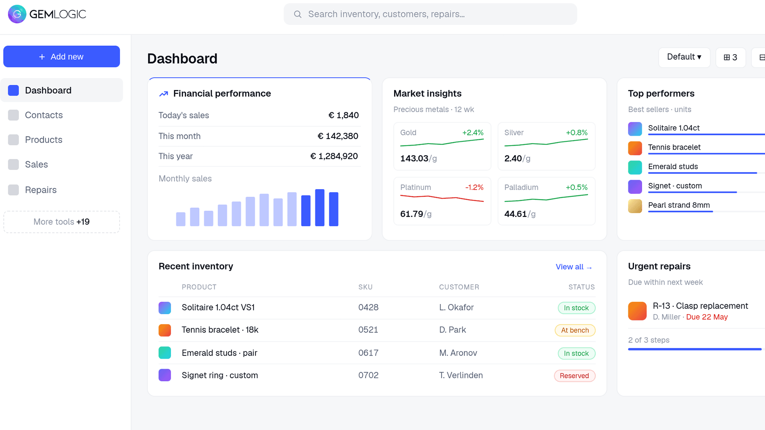Open the grid columns 3 selector

[x=731, y=57]
